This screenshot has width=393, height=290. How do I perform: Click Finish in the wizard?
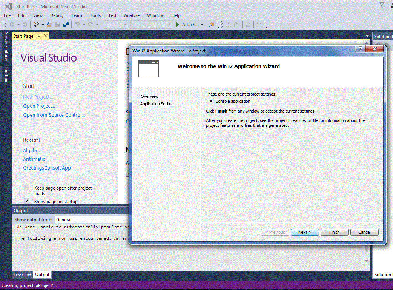pyautogui.click(x=334, y=232)
